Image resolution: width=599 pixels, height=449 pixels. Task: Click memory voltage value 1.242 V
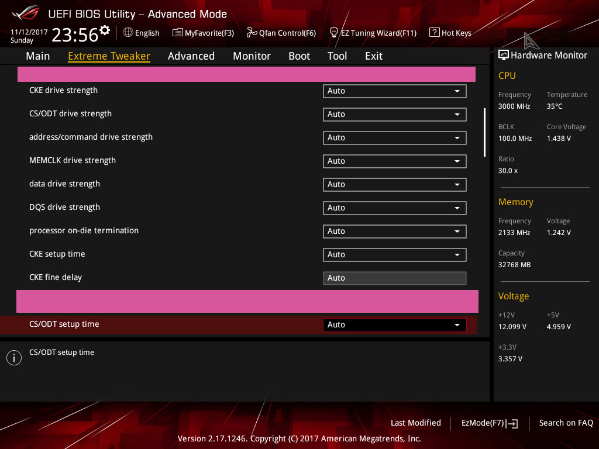pos(559,233)
